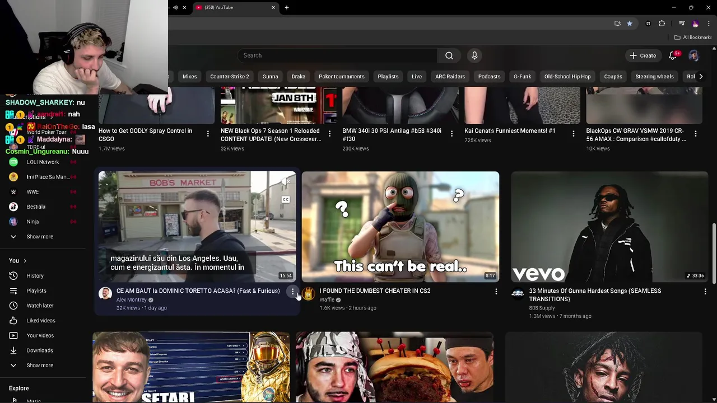Open options for BMW 340i video
The image size is (717, 403).
(x=451, y=134)
